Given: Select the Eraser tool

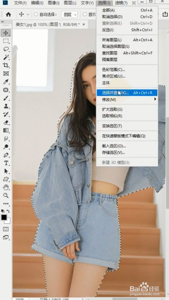Looking at the screenshot, I should tap(6, 122).
